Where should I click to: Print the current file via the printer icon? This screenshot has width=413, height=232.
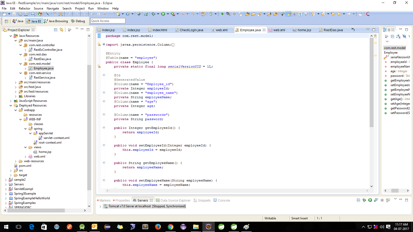(x=26, y=14)
